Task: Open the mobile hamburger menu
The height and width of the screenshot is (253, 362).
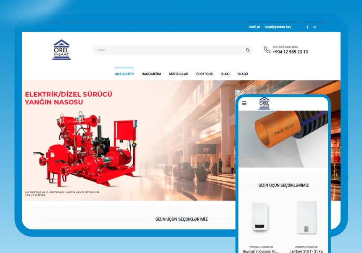Action: pos(244,103)
